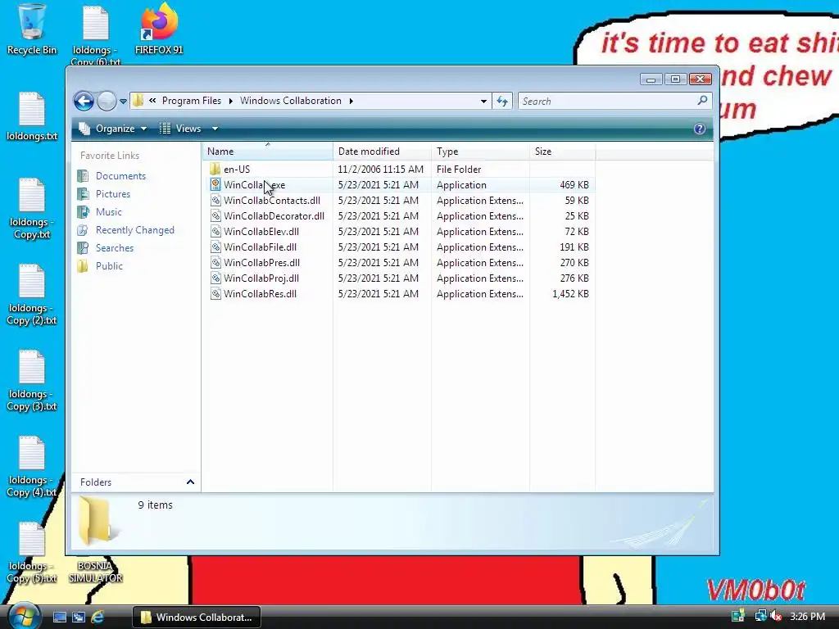This screenshot has height=629, width=839.
Task: Click the Searches favorite link icon
Action: pyautogui.click(x=83, y=247)
